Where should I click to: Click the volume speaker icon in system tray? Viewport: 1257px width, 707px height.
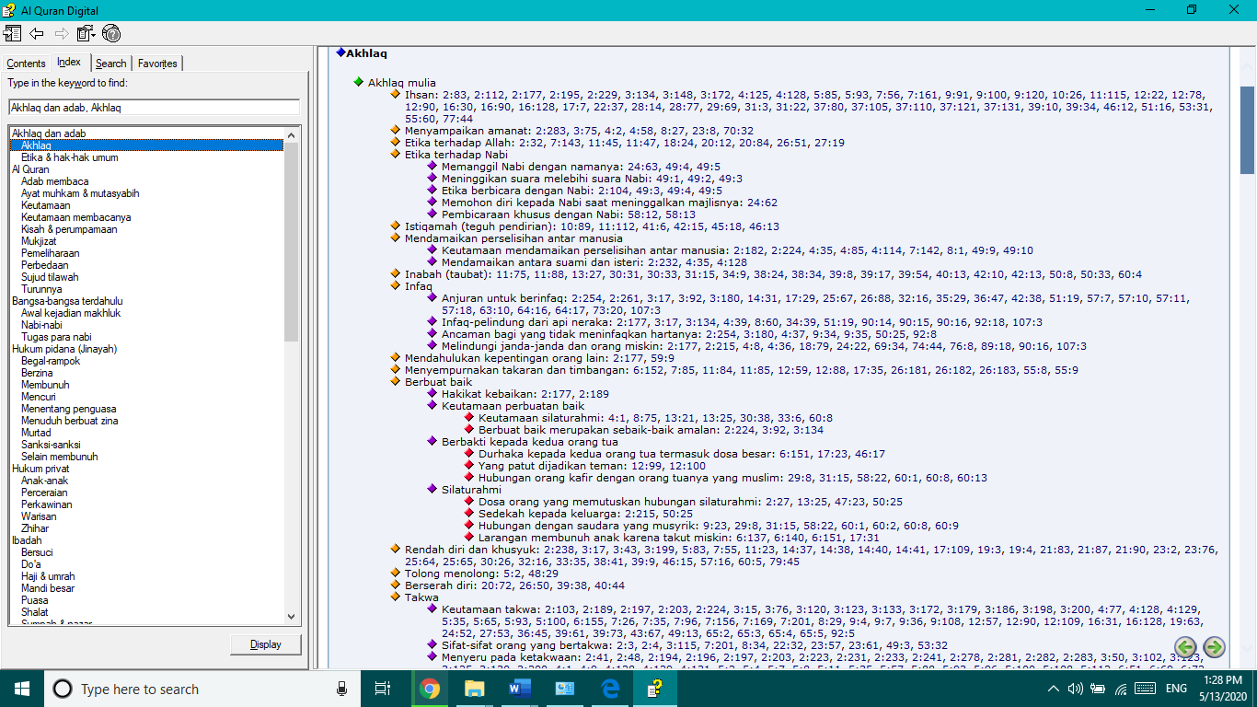[x=1075, y=689]
